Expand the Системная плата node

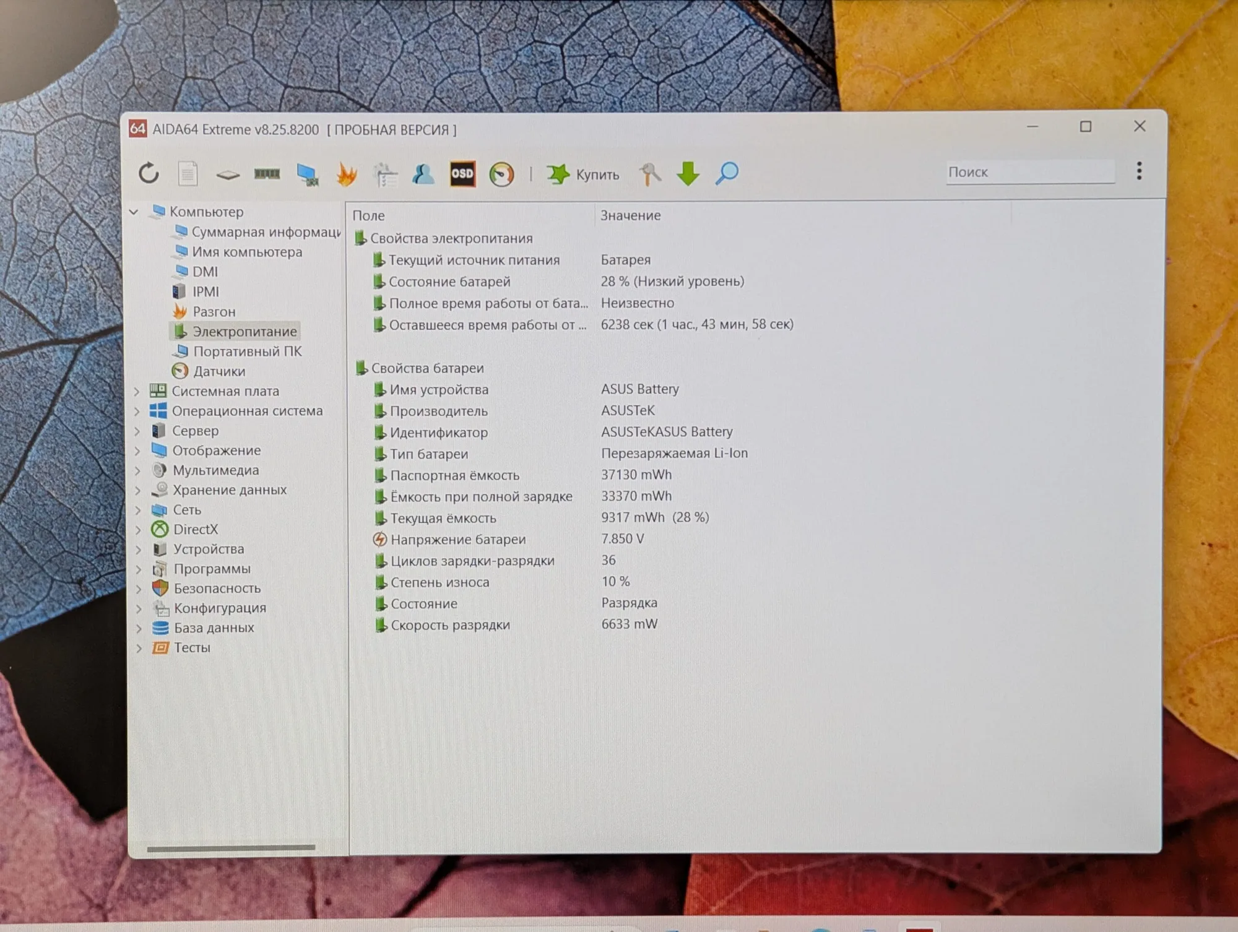(x=137, y=391)
